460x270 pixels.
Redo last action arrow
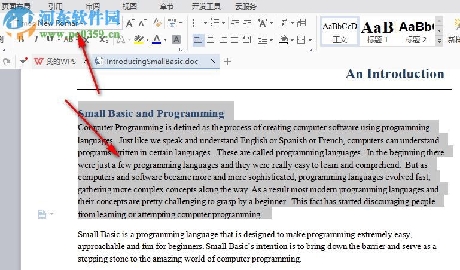pos(7,61)
